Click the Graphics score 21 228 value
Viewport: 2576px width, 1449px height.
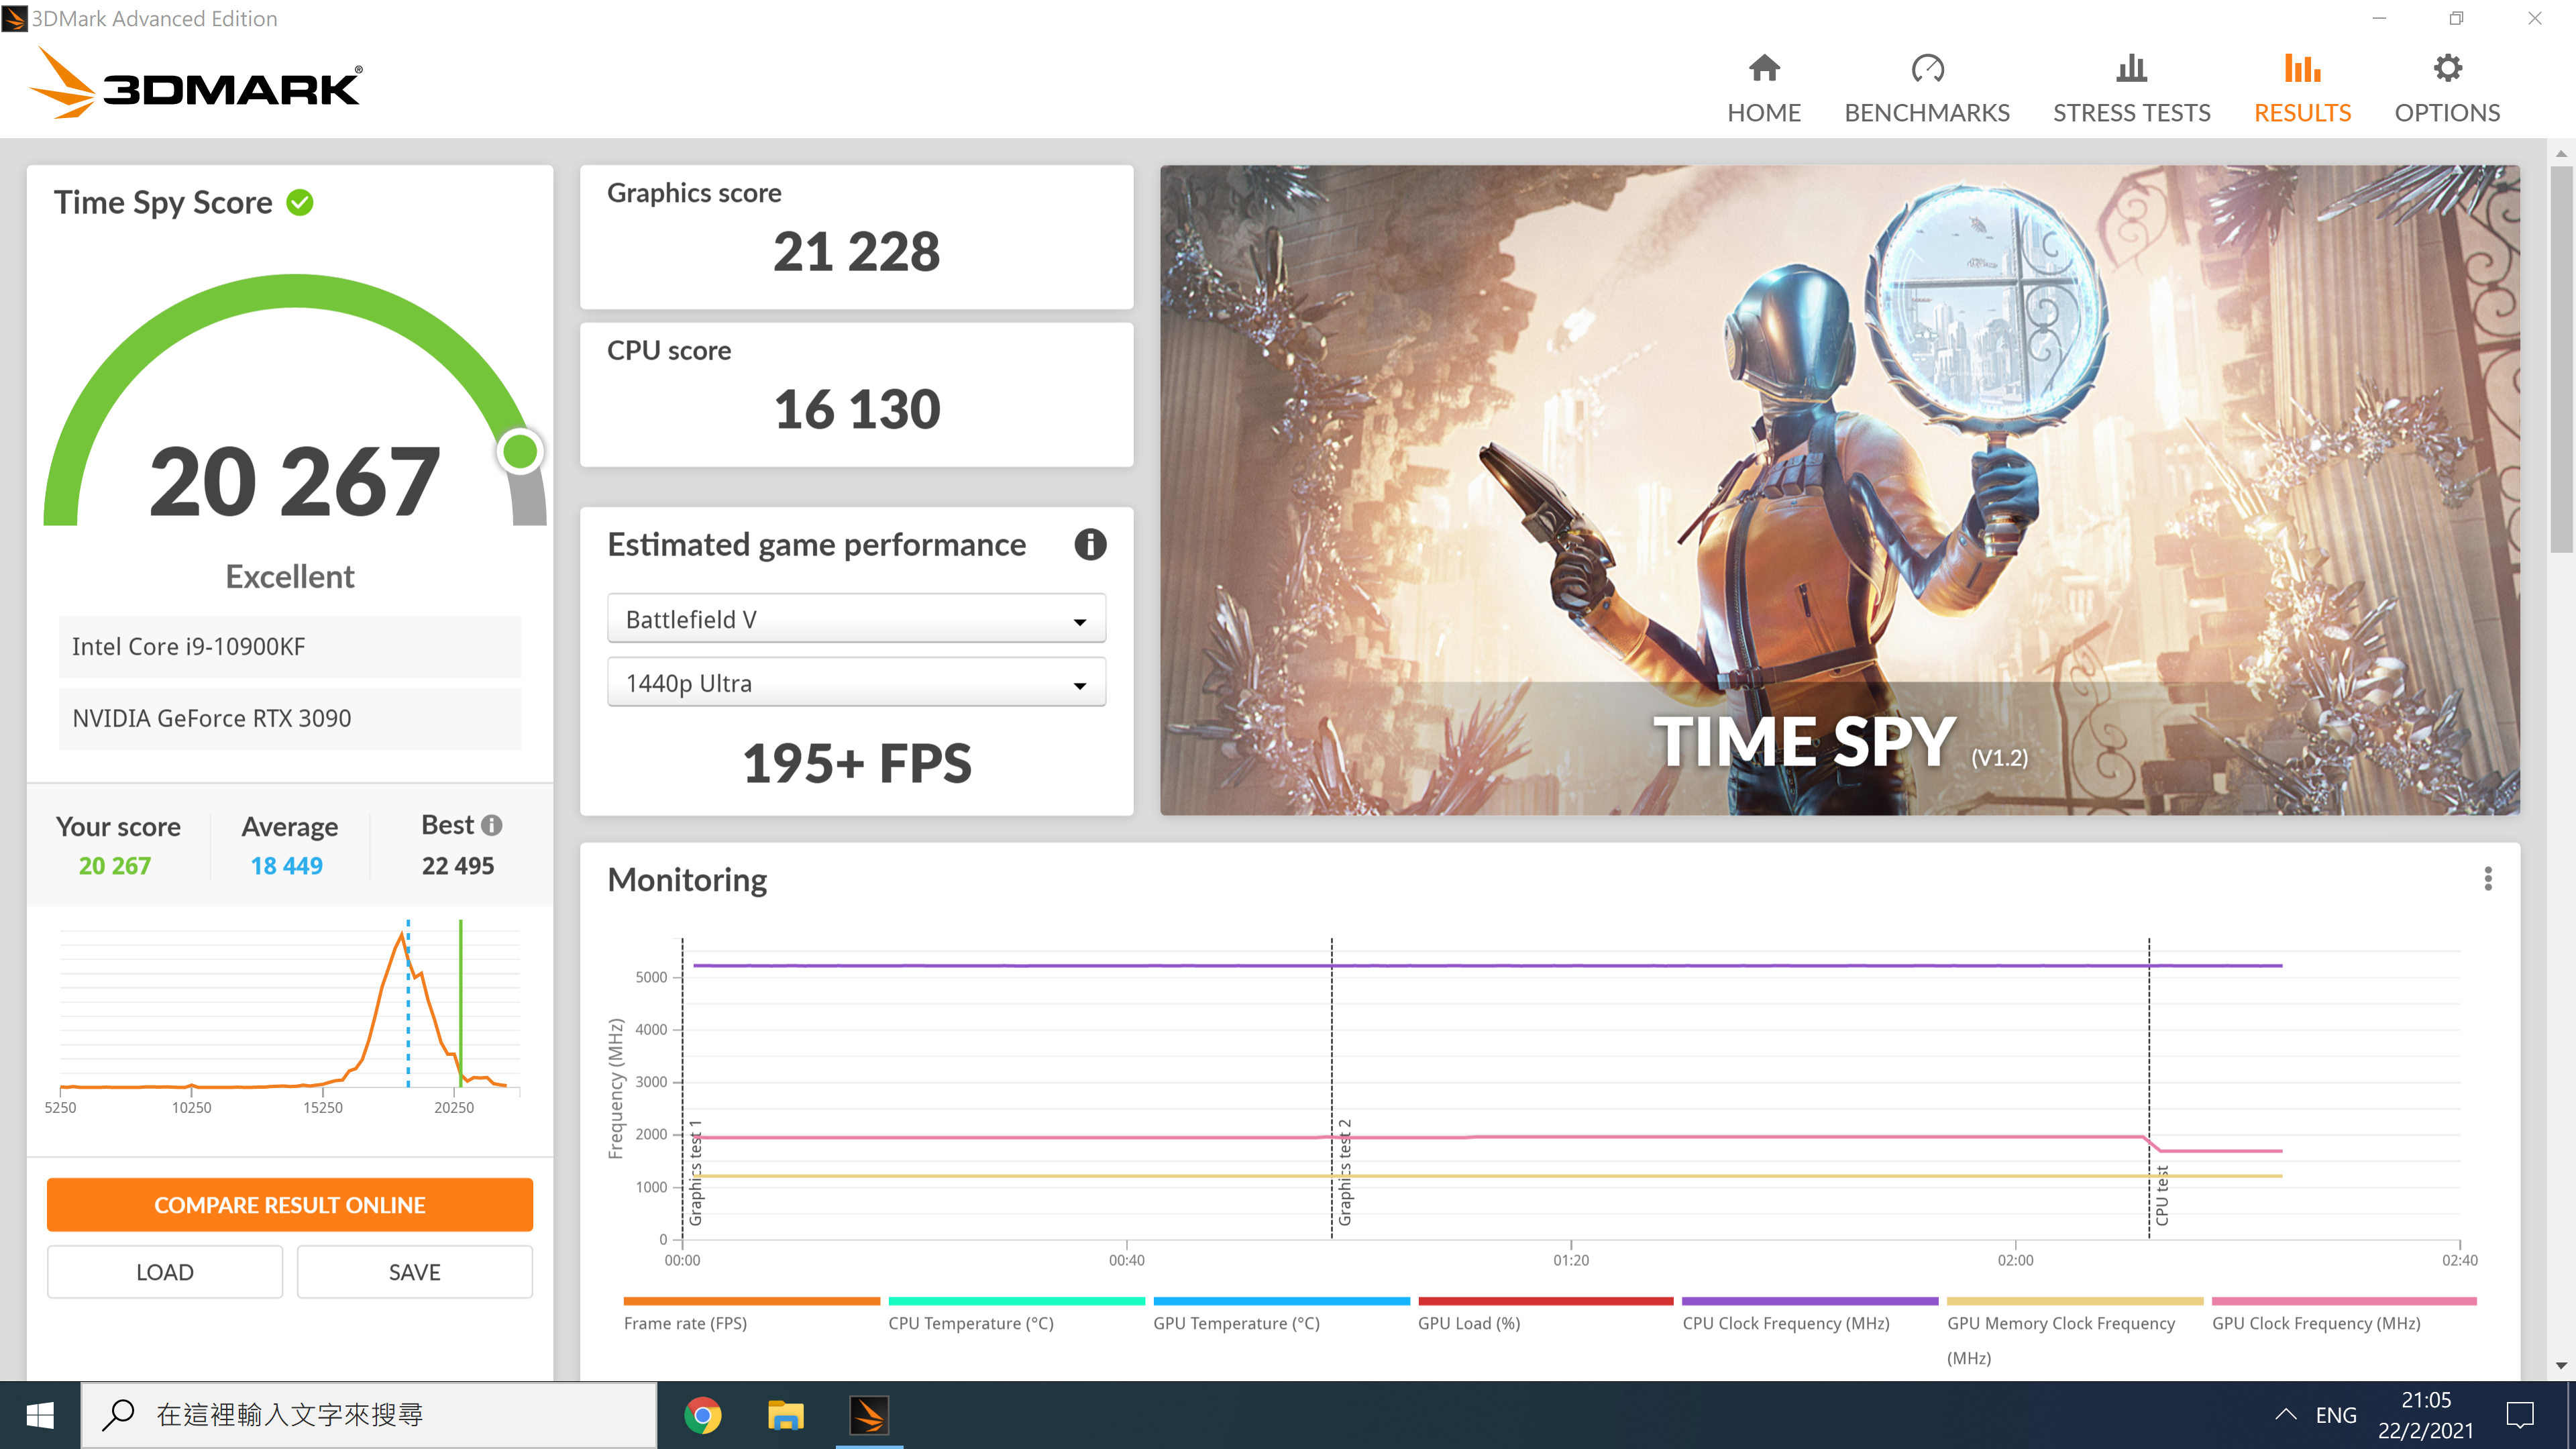[857, 251]
